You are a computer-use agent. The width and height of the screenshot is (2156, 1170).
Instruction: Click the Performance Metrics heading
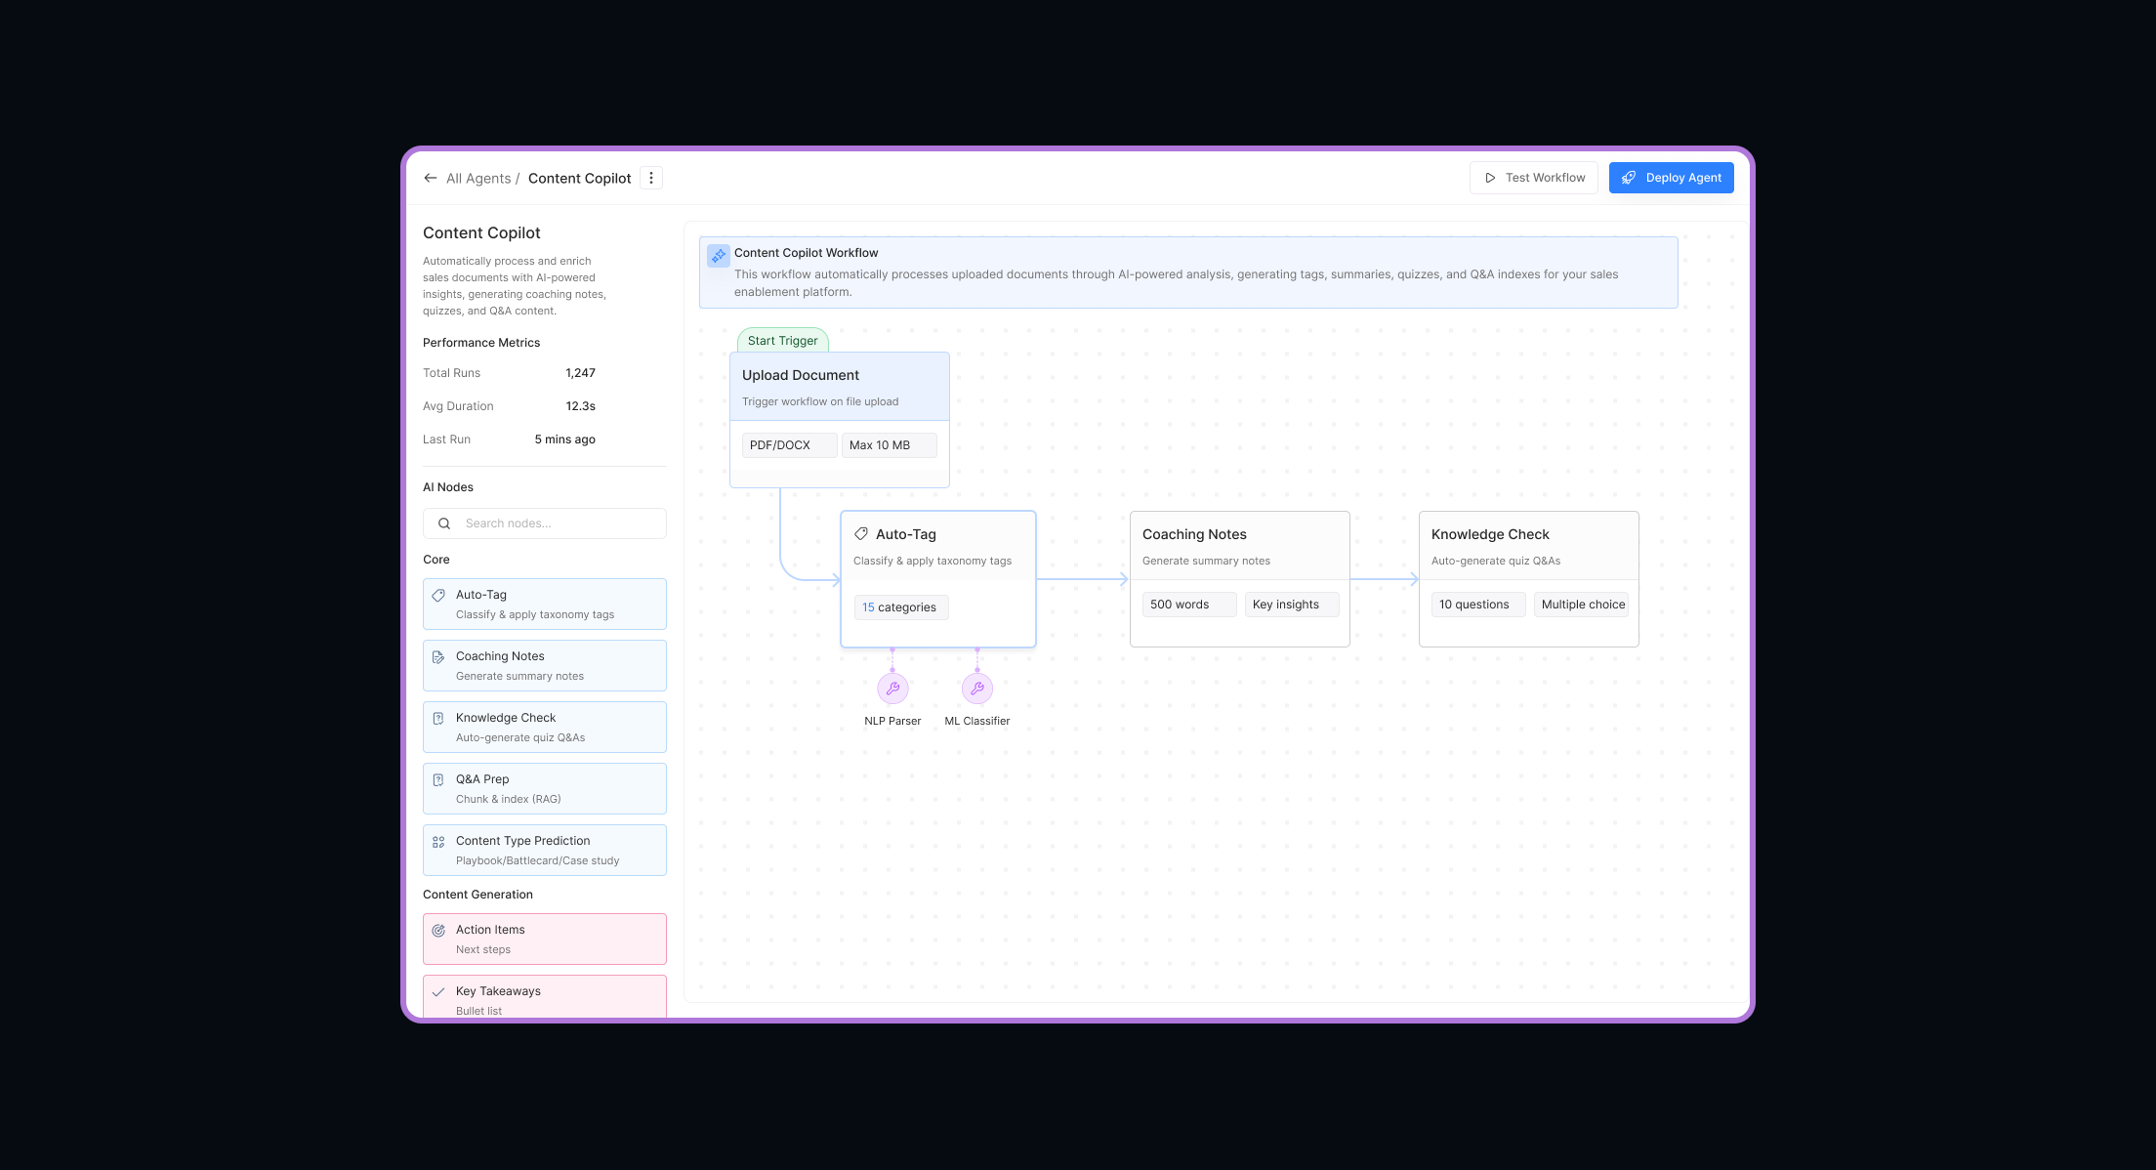[x=481, y=343]
